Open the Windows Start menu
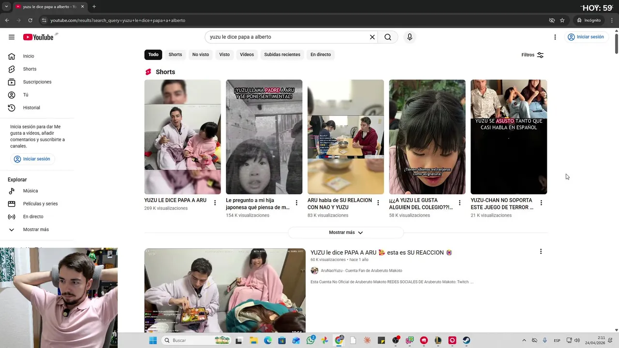The height and width of the screenshot is (348, 619). click(153, 340)
